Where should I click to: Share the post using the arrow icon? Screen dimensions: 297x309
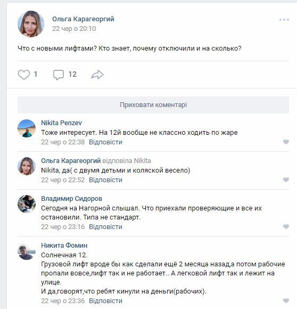97,75
